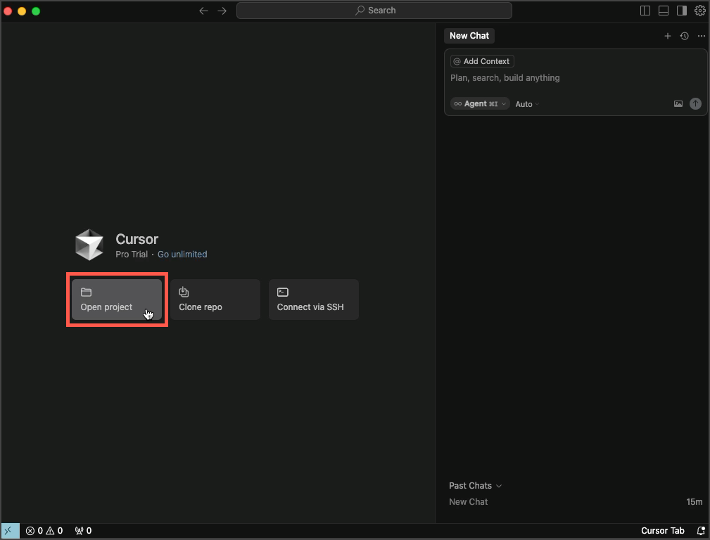Toggle the primary sidebar layout icon
This screenshot has height=540, width=710.
645,11
